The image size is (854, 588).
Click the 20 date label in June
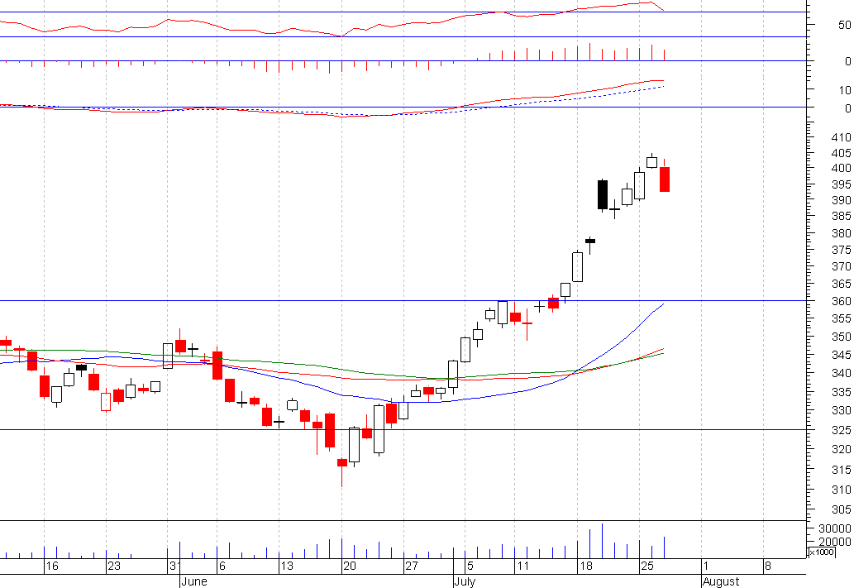[x=349, y=566]
